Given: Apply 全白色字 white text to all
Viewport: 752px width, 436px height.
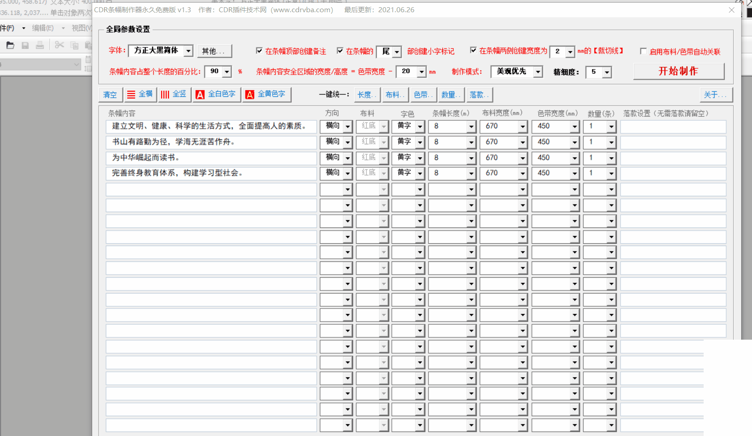Looking at the screenshot, I should (216, 95).
